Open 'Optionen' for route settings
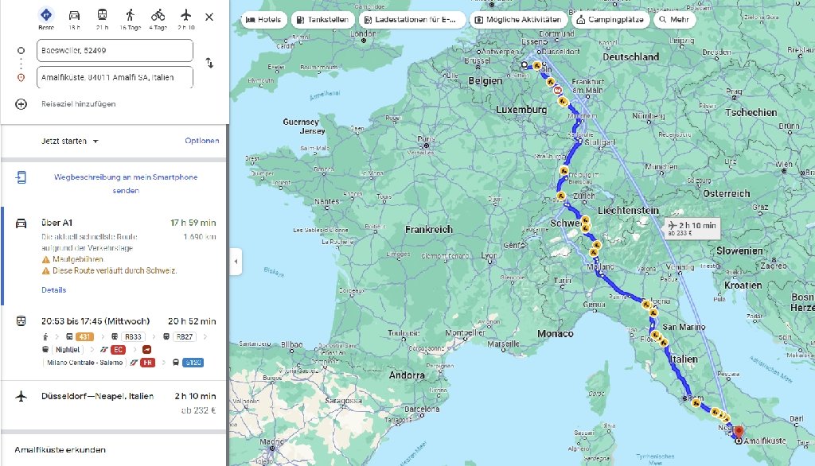Viewport: 815px width, 466px height. coord(201,141)
